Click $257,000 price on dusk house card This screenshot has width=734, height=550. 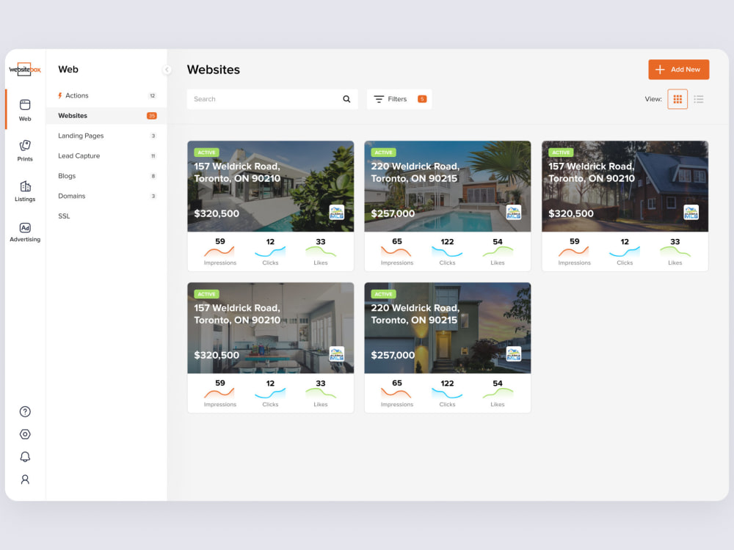(x=393, y=355)
